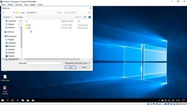Close the Birlikte aç dialog
This screenshot has width=187, height=105.
click(91, 8)
